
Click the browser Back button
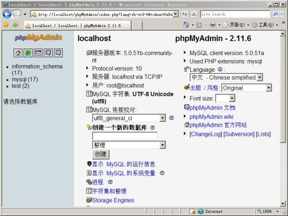tap(7, 14)
